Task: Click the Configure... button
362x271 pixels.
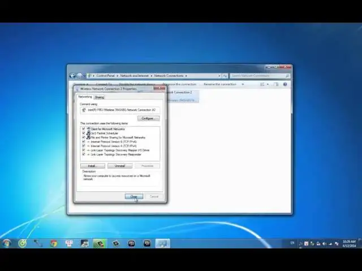Action: (x=148, y=118)
